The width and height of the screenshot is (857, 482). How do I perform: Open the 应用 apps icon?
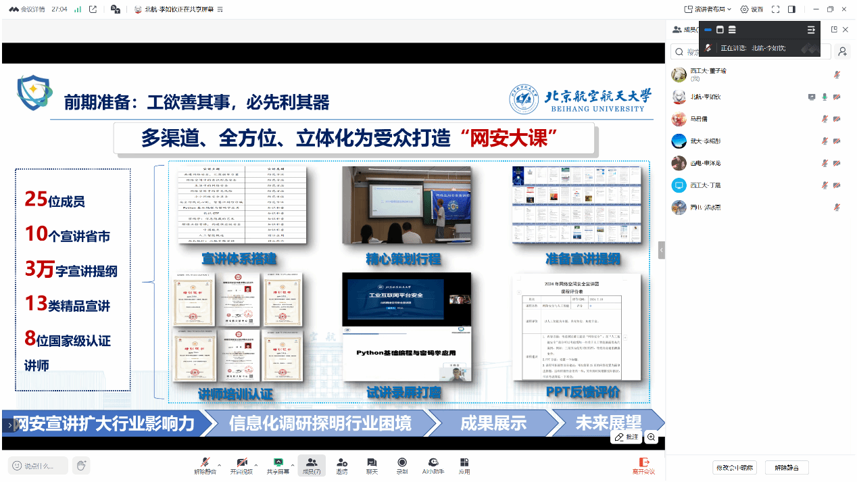point(464,464)
